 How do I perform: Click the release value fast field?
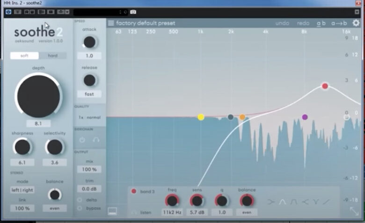click(89, 94)
